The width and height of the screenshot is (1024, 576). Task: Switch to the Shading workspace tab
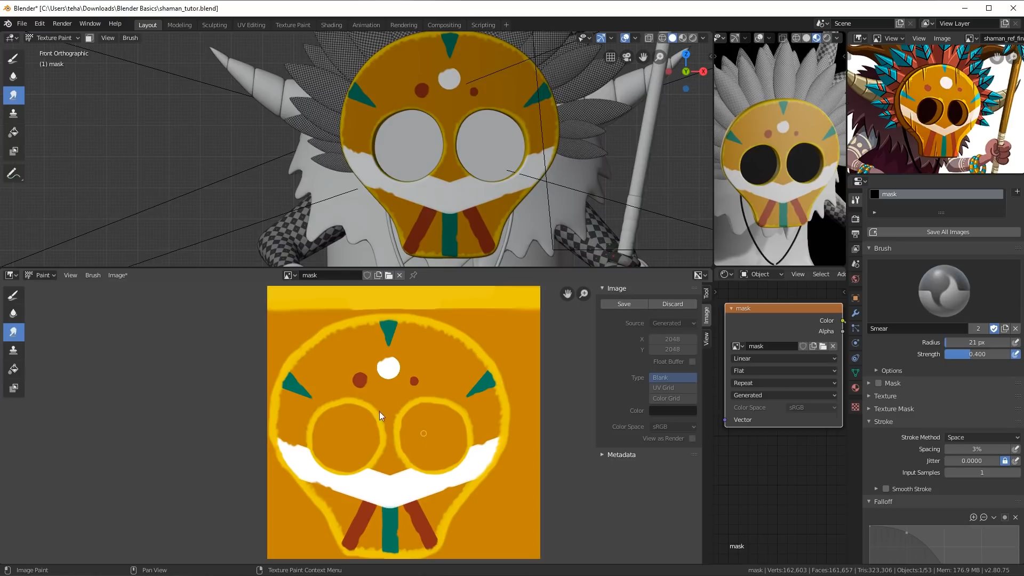point(331,25)
